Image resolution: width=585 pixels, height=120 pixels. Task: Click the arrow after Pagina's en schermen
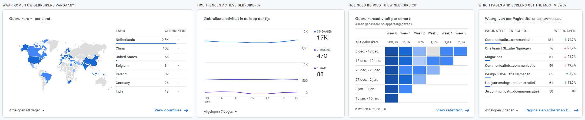[576, 110]
